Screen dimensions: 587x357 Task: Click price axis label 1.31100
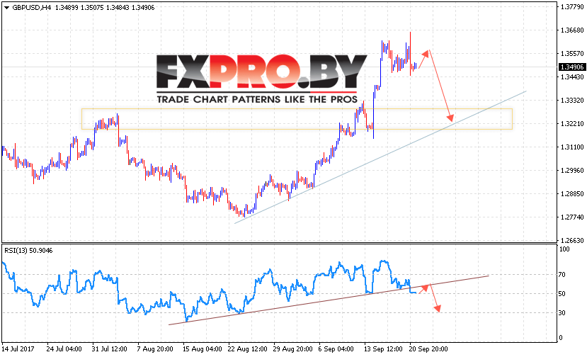click(x=572, y=147)
